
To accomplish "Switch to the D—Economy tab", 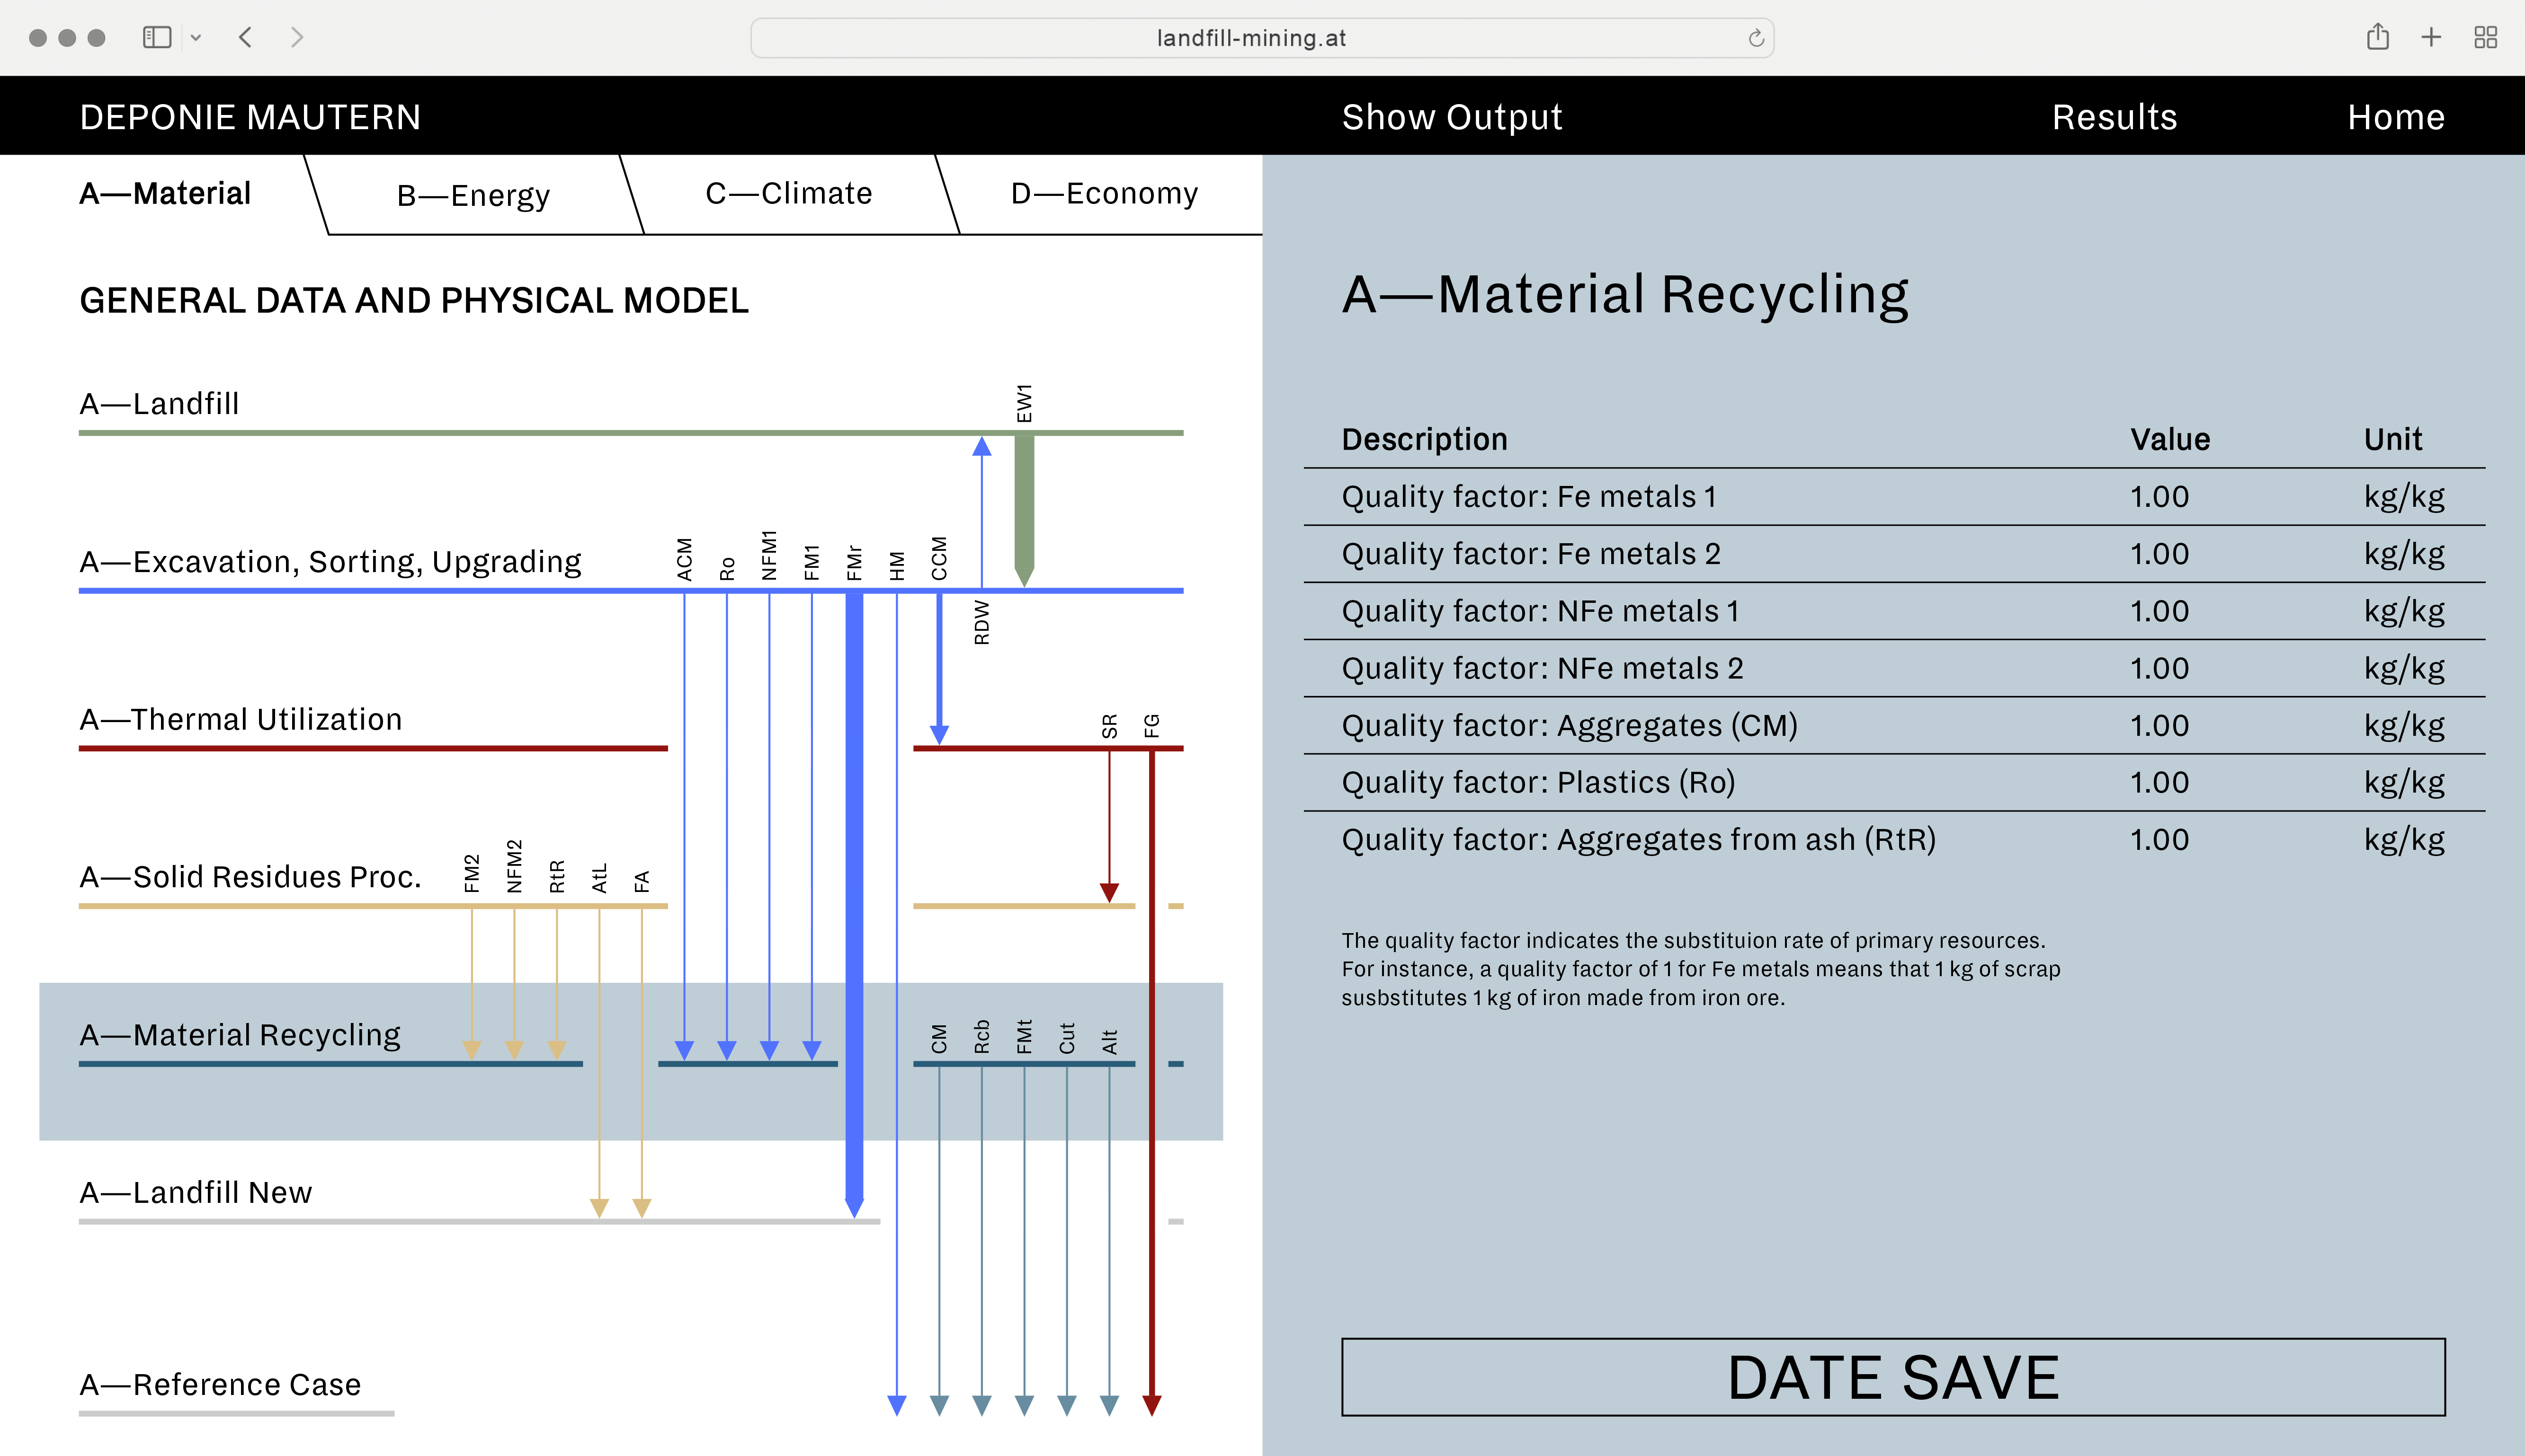I will (x=1105, y=193).
